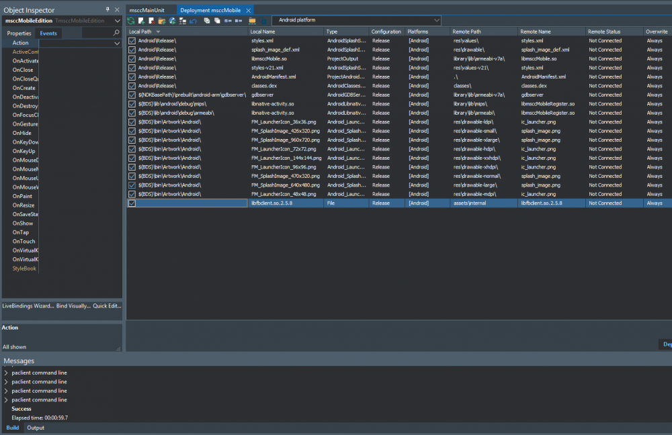Click the Quick Edit link

107,305
